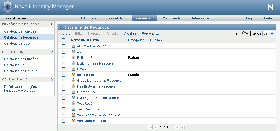Screen dimensions: 280x131
Task: Open the Van Dynamic Resource Test link
Action: point(98,115)
